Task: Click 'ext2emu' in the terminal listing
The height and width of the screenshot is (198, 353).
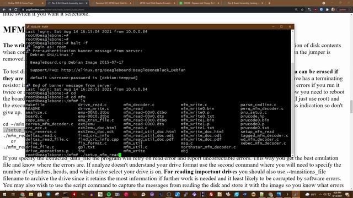Action: point(87,124)
